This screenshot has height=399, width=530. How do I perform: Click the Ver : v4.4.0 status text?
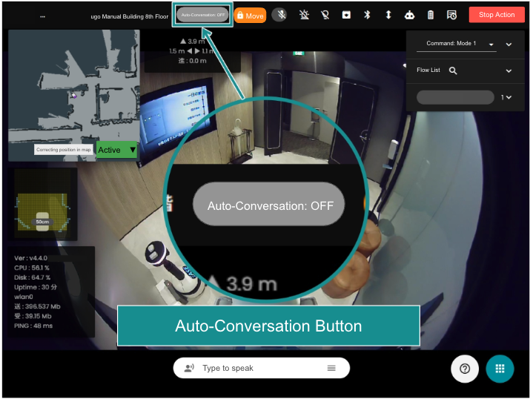[30, 258]
